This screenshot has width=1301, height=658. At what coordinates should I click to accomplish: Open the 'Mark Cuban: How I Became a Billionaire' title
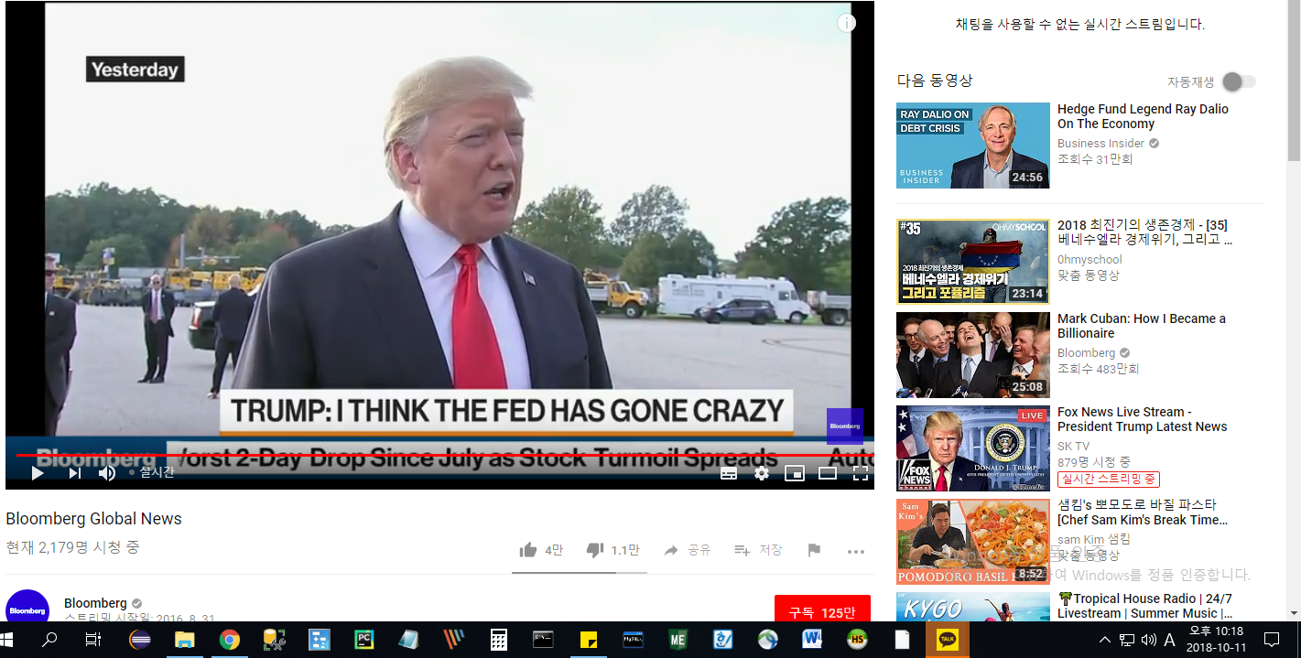[x=1142, y=326]
